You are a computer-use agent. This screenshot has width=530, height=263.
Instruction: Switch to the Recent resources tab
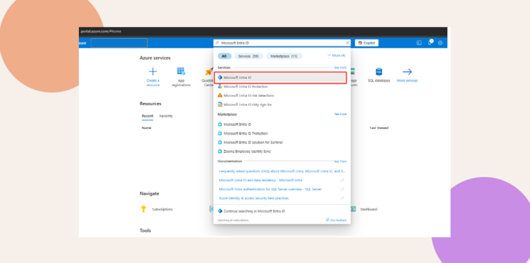[148, 116]
